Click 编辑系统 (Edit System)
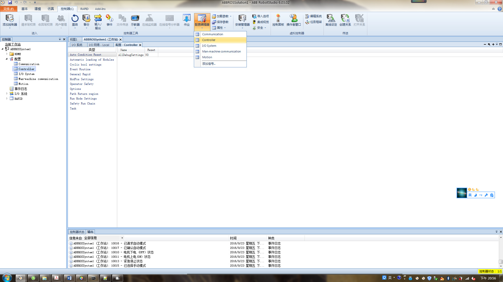Viewport: 503px width, 282px height. pyautogui.click(x=313, y=16)
